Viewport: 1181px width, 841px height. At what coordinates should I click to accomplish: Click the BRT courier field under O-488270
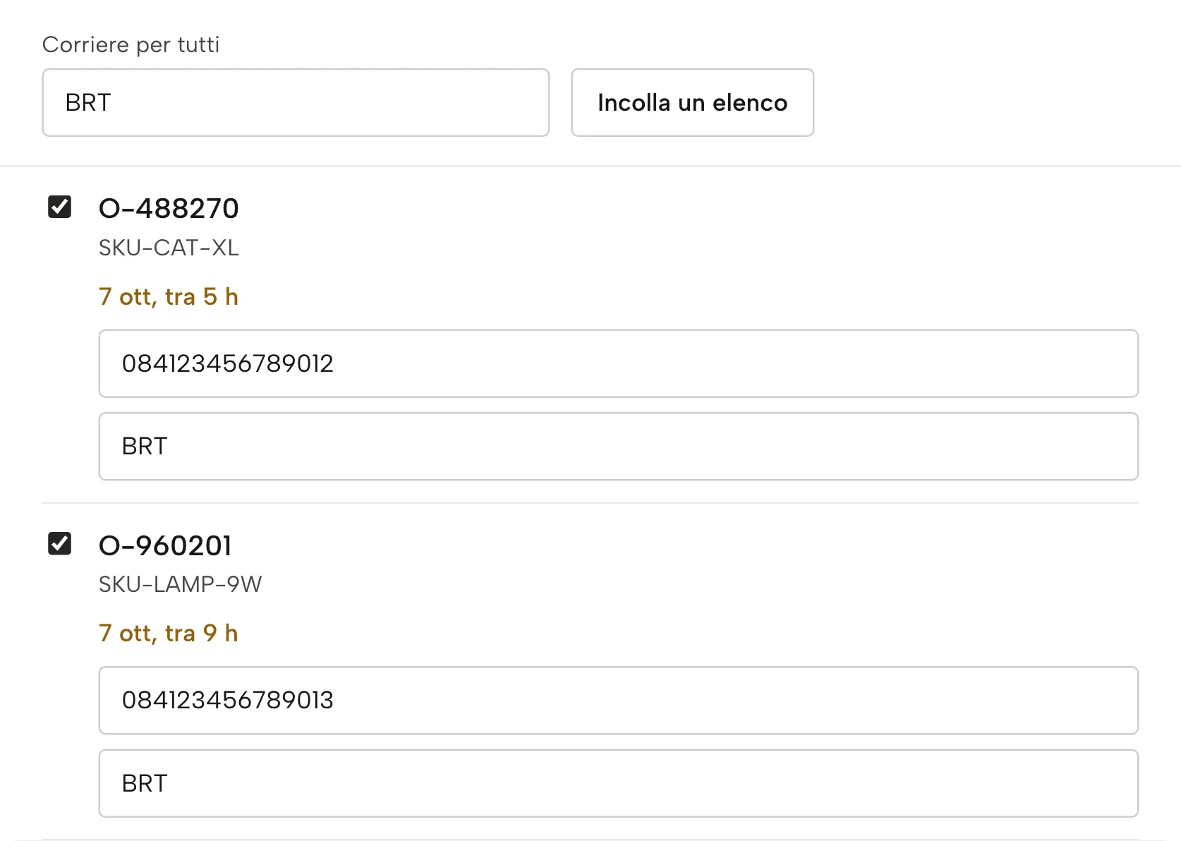(x=618, y=447)
